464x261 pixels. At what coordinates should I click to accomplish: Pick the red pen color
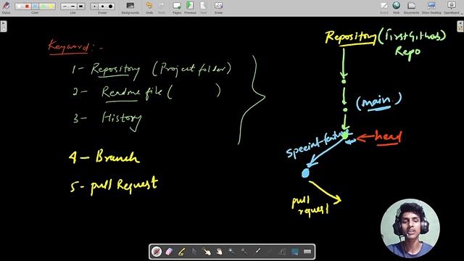tap(27, 7)
